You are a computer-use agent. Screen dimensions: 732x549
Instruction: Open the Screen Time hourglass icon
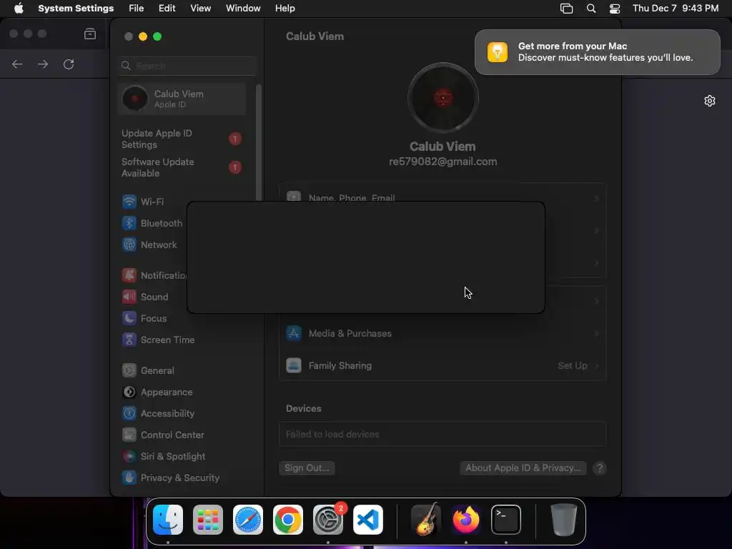(x=129, y=340)
